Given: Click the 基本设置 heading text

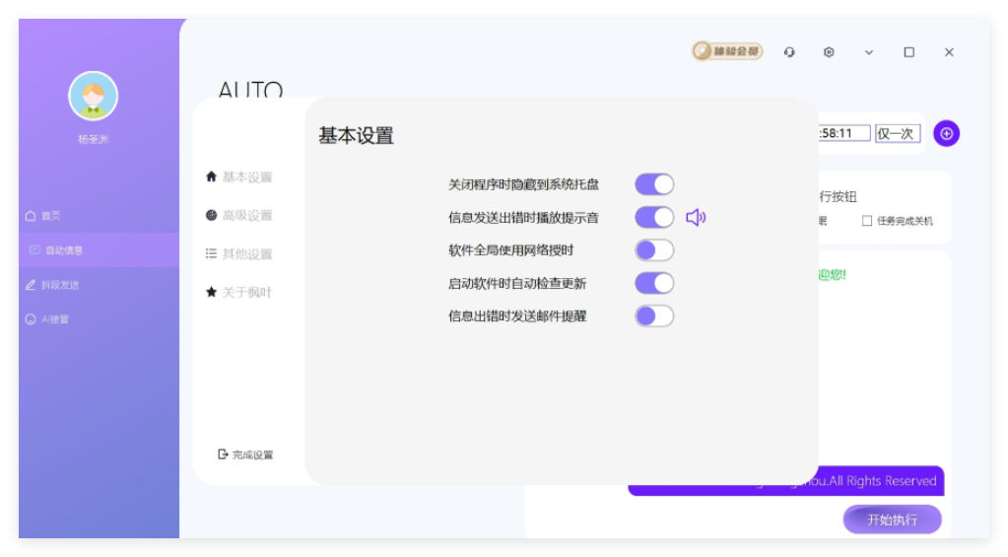Looking at the screenshot, I should coord(356,136).
